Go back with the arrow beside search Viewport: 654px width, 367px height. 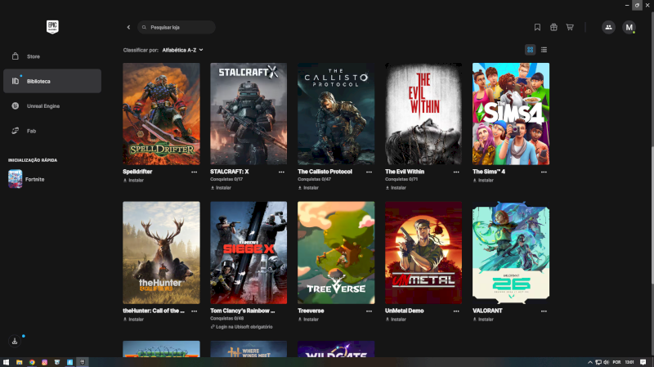pyautogui.click(x=128, y=27)
